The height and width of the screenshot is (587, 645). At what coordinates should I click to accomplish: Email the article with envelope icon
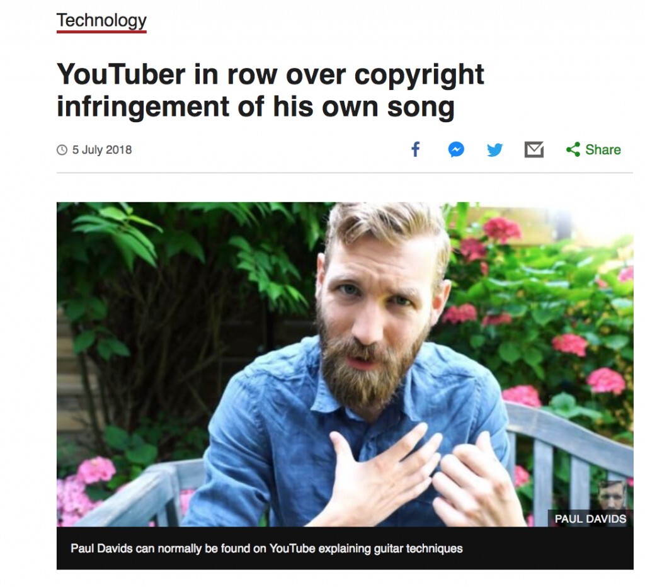[534, 149]
